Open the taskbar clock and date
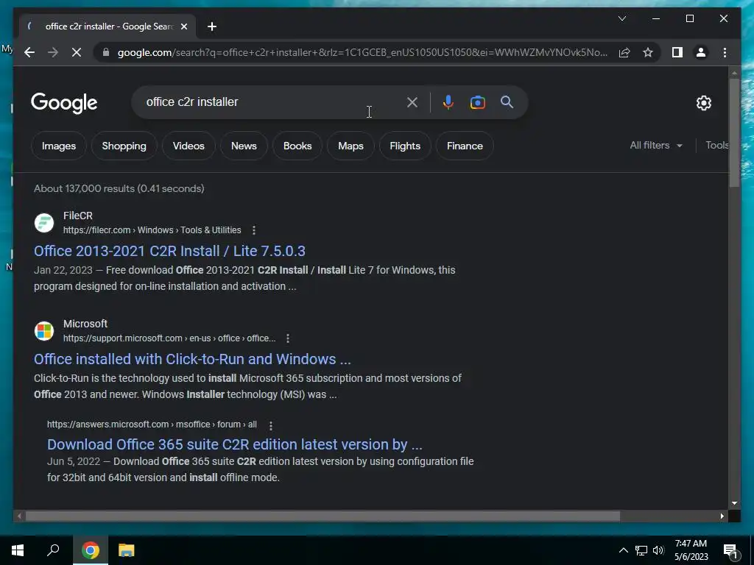The height and width of the screenshot is (565, 754). tap(691, 550)
